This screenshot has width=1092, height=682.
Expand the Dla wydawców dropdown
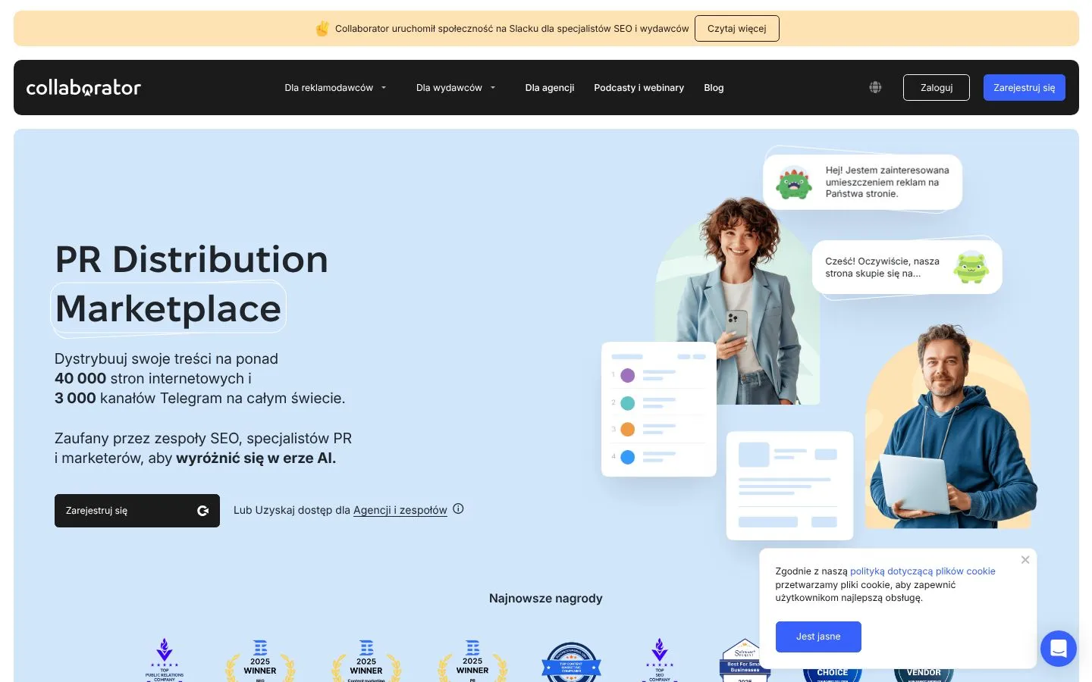pos(456,88)
